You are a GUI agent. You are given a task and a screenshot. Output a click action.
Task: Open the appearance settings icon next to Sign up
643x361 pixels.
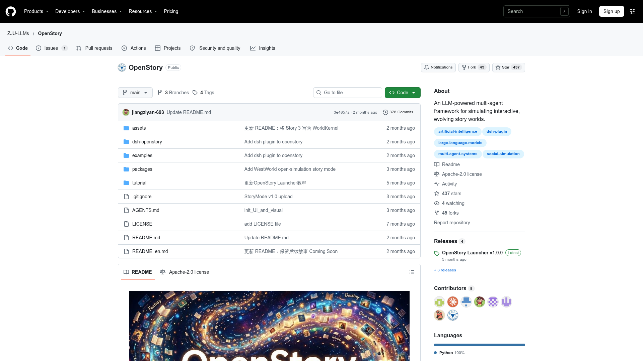632,11
